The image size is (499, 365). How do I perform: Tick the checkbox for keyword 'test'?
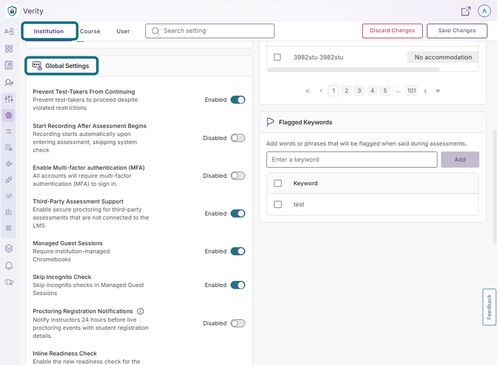[278, 204]
